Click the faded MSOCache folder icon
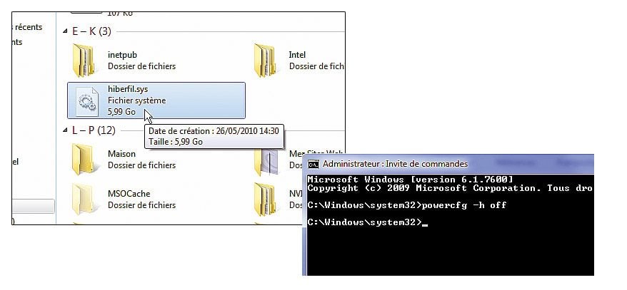This screenshot has height=290, width=627. (84, 200)
